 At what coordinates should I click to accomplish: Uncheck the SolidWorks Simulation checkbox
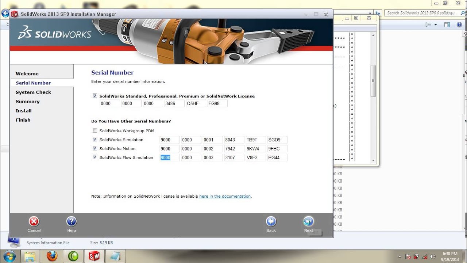(x=95, y=139)
